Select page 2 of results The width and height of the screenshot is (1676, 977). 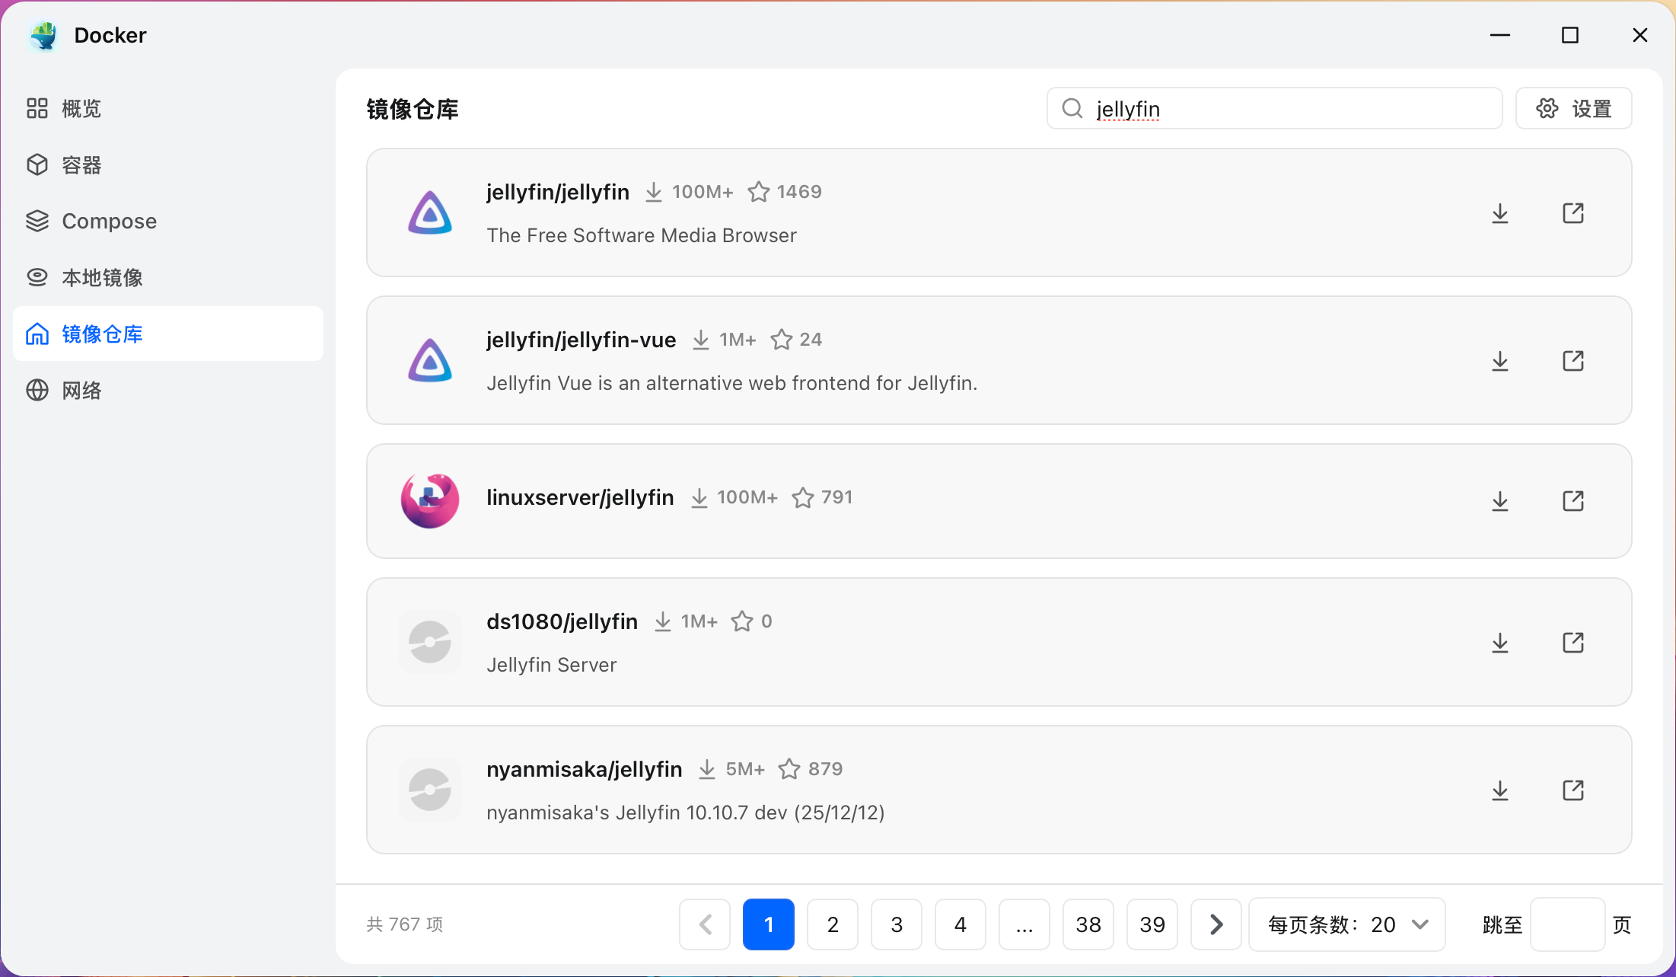pyautogui.click(x=833, y=924)
